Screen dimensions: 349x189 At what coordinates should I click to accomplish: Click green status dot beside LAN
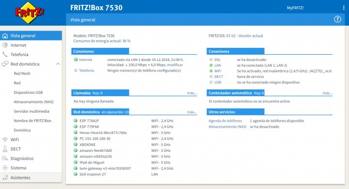pos(211,65)
